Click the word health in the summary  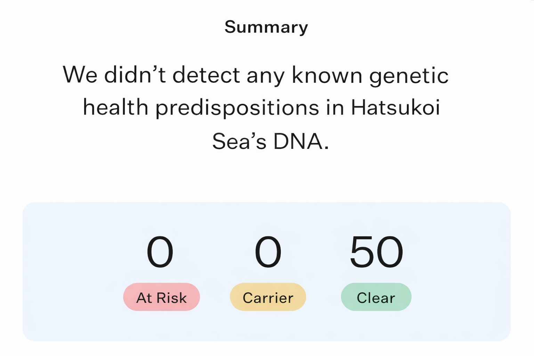click(x=115, y=107)
